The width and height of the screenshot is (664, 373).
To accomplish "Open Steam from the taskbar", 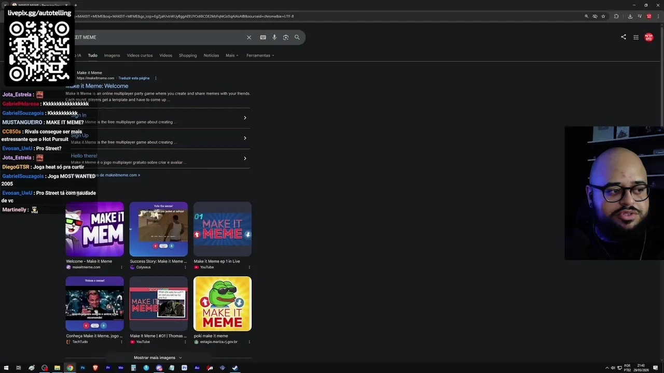I will tap(235, 368).
